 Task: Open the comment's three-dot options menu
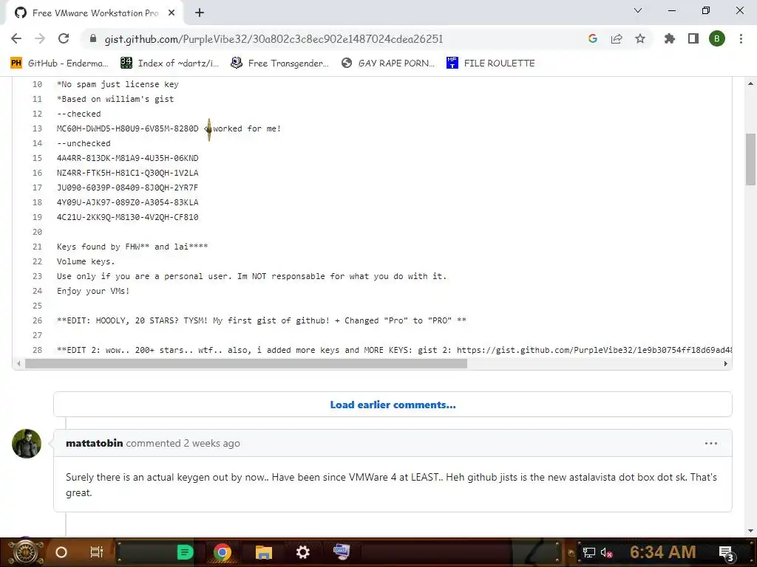tap(710, 443)
